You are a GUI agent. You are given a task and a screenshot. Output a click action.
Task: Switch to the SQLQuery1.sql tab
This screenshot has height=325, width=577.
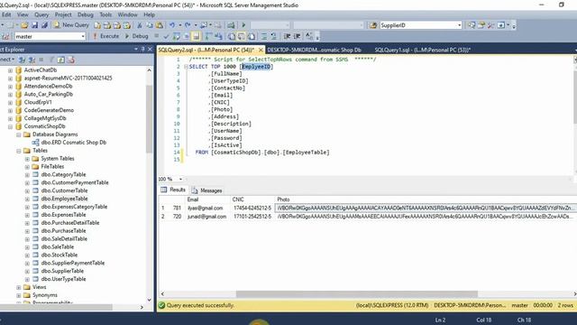pos(423,50)
